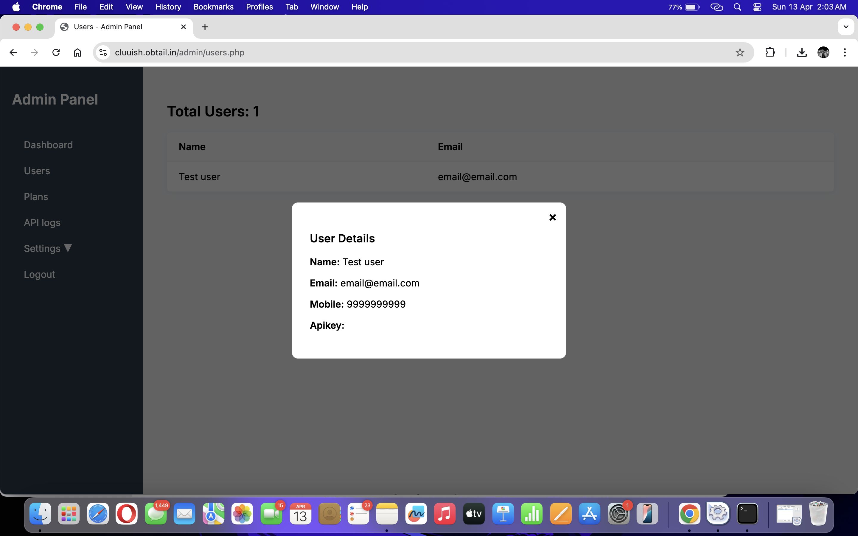The height and width of the screenshot is (536, 858).
Task: Open a new tab with plus button
Action: pos(205,27)
